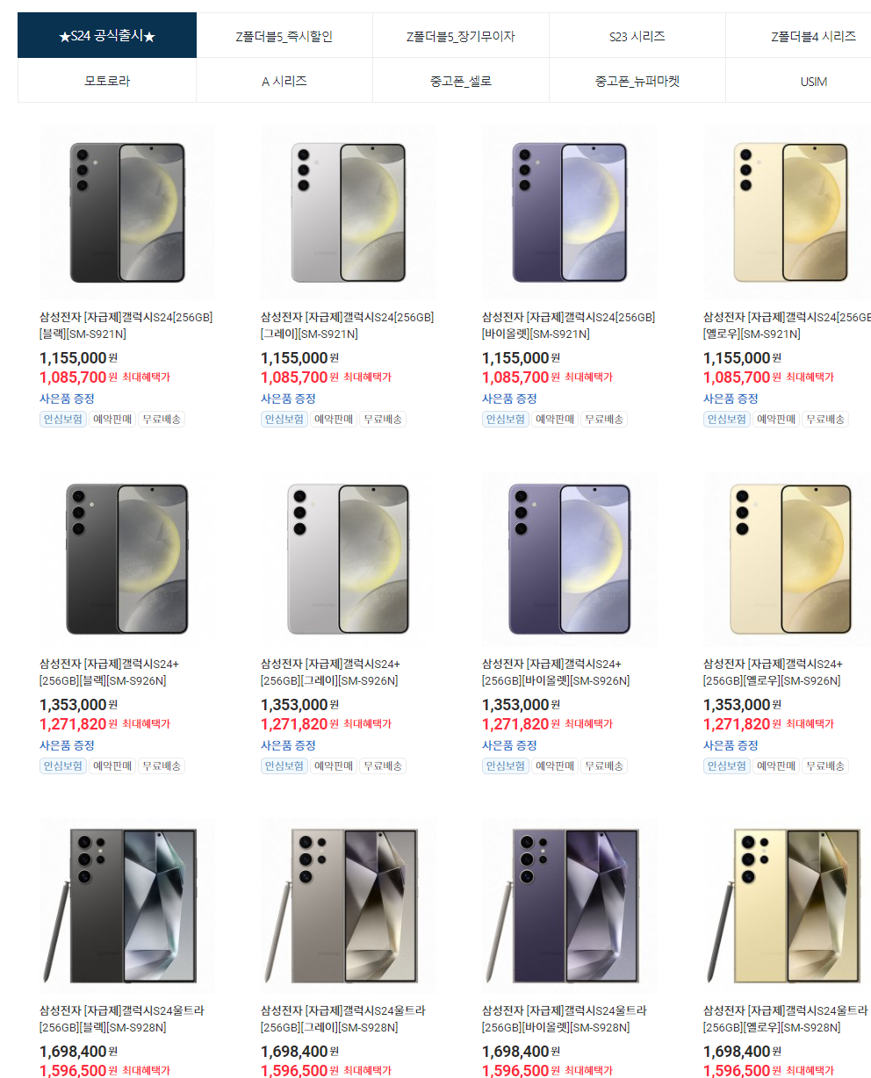Go to the A 시리즈 category
Image resolution: width=871 pixels, height=1078 pixels.
pyautogui.click(x=284, y=81)
